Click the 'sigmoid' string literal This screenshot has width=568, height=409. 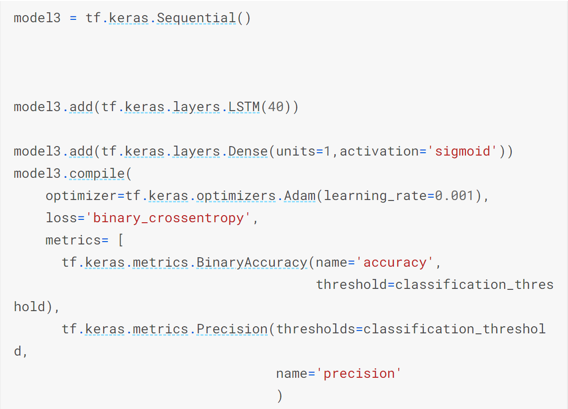463,151
